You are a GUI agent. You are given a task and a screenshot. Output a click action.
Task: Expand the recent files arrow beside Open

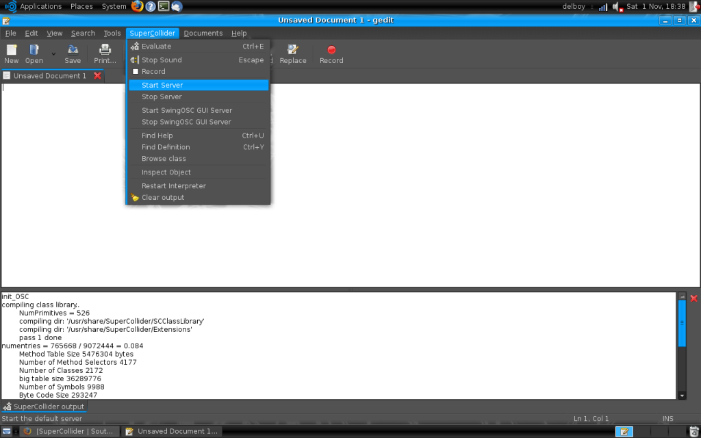pyautogui.click(x=53, y=54)
